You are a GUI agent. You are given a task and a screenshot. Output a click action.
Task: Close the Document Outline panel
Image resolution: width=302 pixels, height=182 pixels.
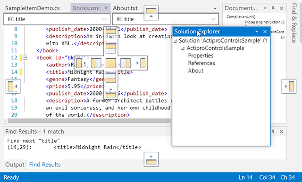point(282,8)
